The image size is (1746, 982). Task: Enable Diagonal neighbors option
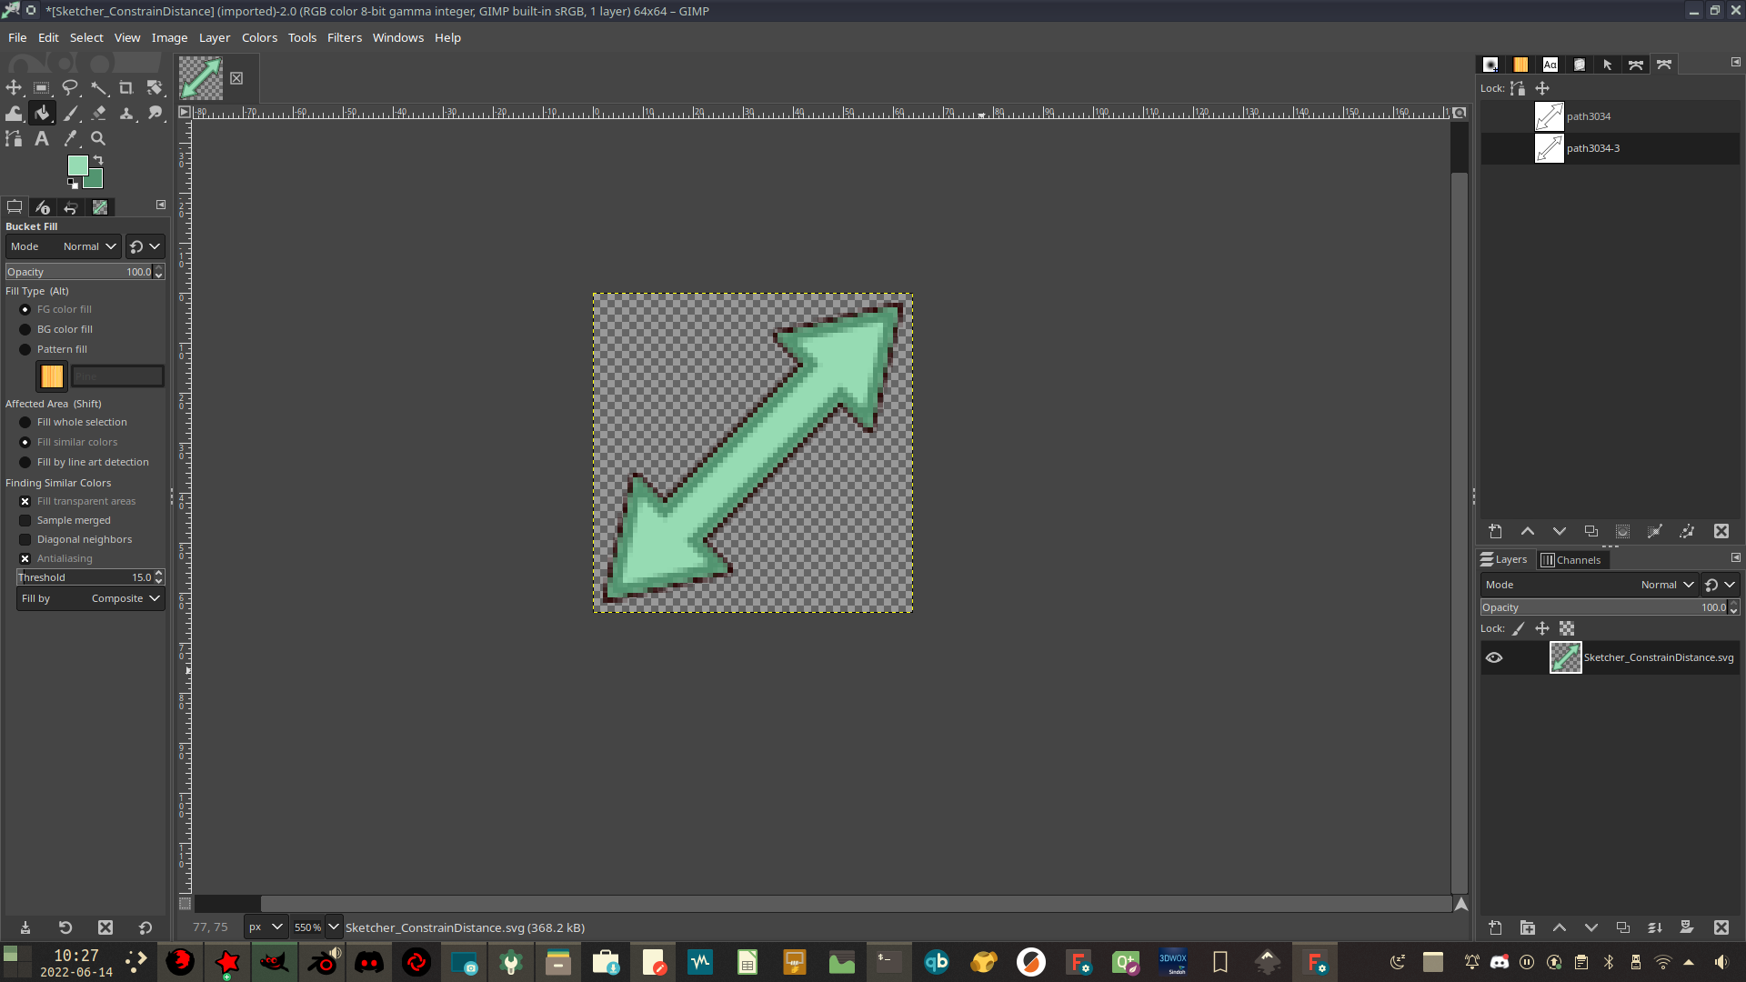pyautogui.click(x=25, y=539)
